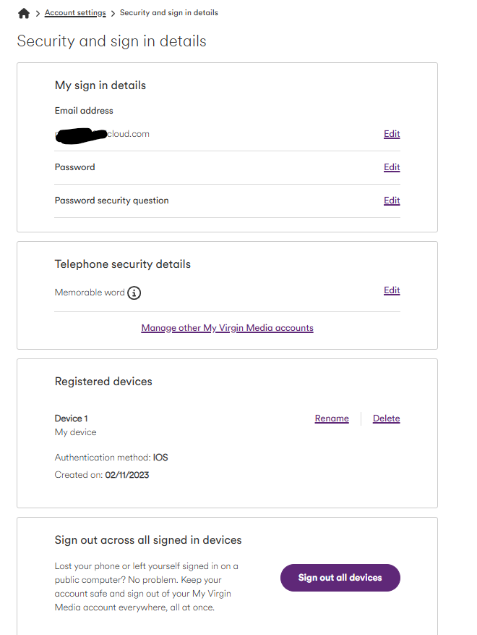Select the current breadcrumb 'Security and sign in details'
Viewport: 477px width, 635px height.
point(168,13)
